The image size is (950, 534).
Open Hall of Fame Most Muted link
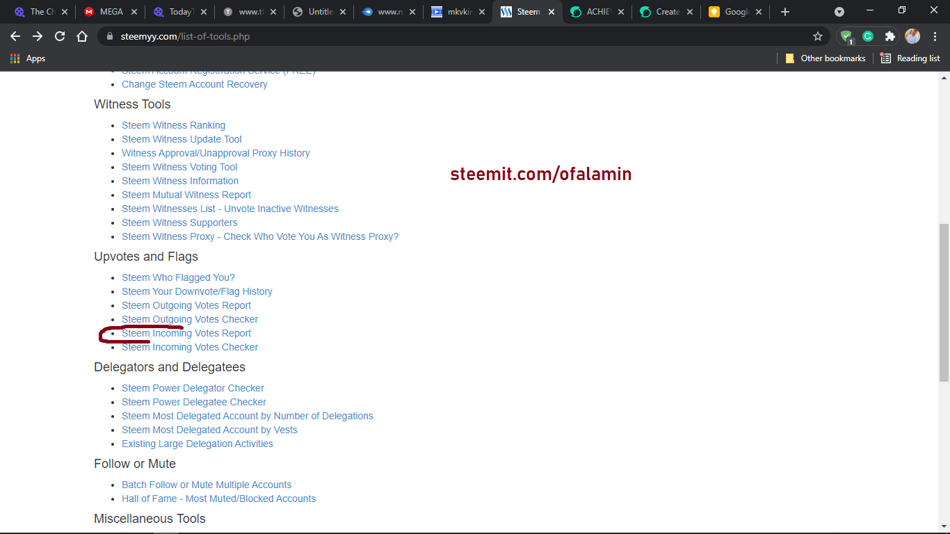click(x=218, y=499)
